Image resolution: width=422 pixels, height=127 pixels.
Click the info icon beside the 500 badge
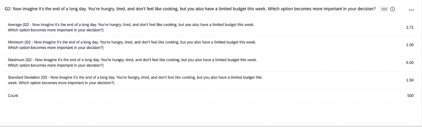pyautogui.click(x=392, y=9)
